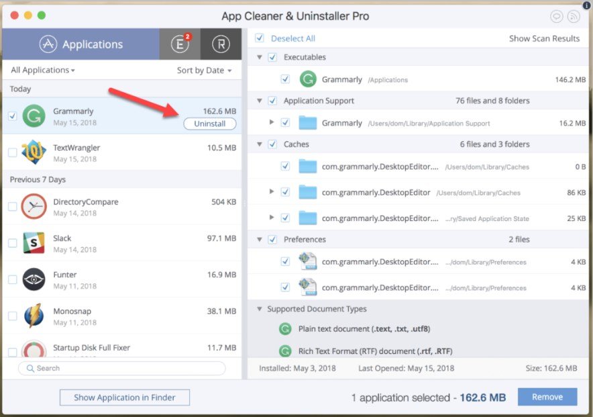Expand the Saved Application State folder
The image size is (593, 417).
click(x=272, y=217)
